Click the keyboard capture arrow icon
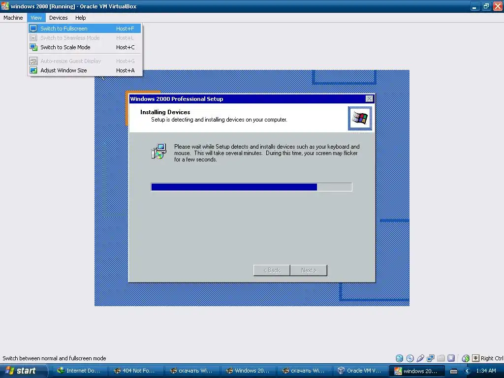Screen dimensions: 504x378 476,358
